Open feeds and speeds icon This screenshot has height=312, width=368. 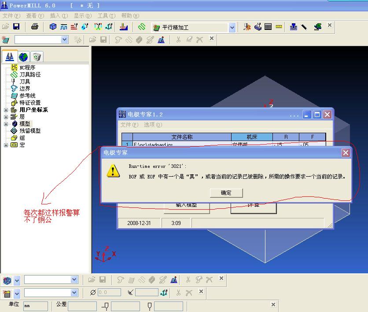(x=63, y=26)
